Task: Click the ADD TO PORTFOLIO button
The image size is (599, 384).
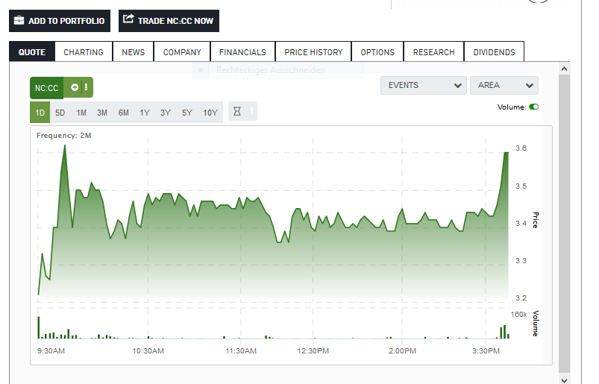Action: [60, 21]
